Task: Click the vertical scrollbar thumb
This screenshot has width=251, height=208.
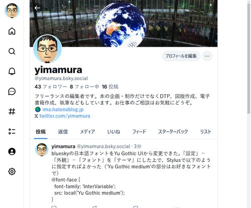Action: click(248, 59)
